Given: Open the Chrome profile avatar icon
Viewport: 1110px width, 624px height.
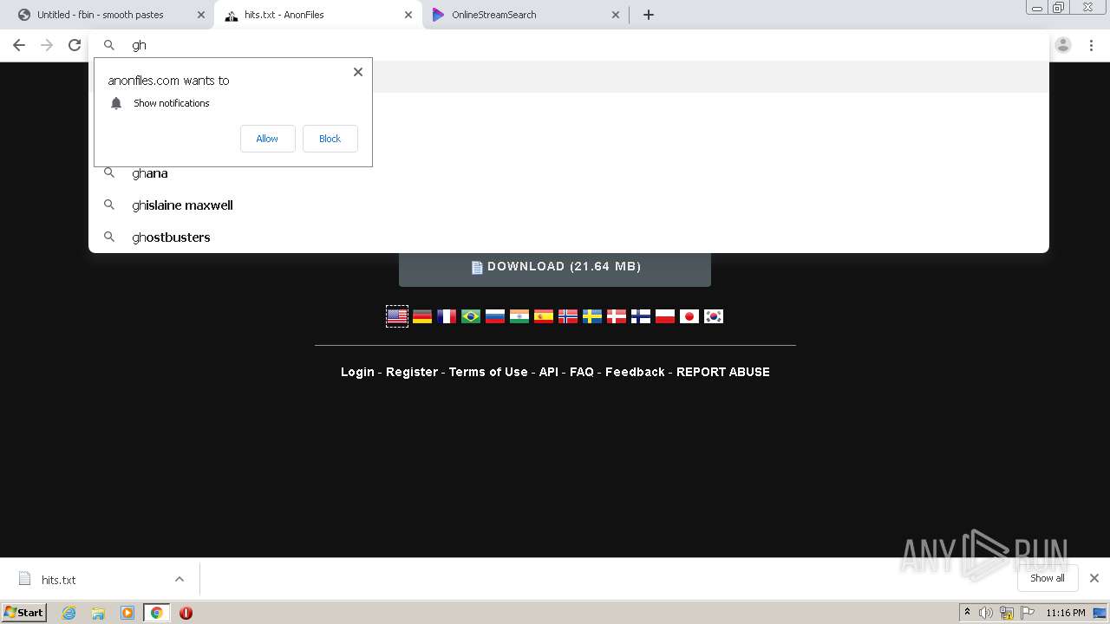Looking at the screenshot, I should point(1063,45).
